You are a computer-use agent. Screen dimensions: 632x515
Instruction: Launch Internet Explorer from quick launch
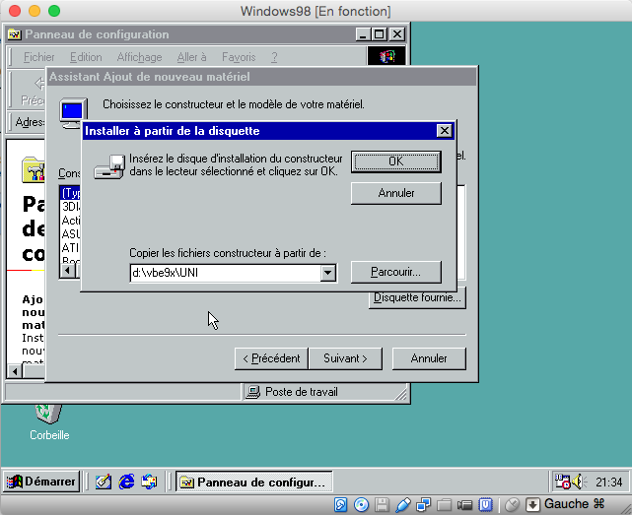point(126,482)
